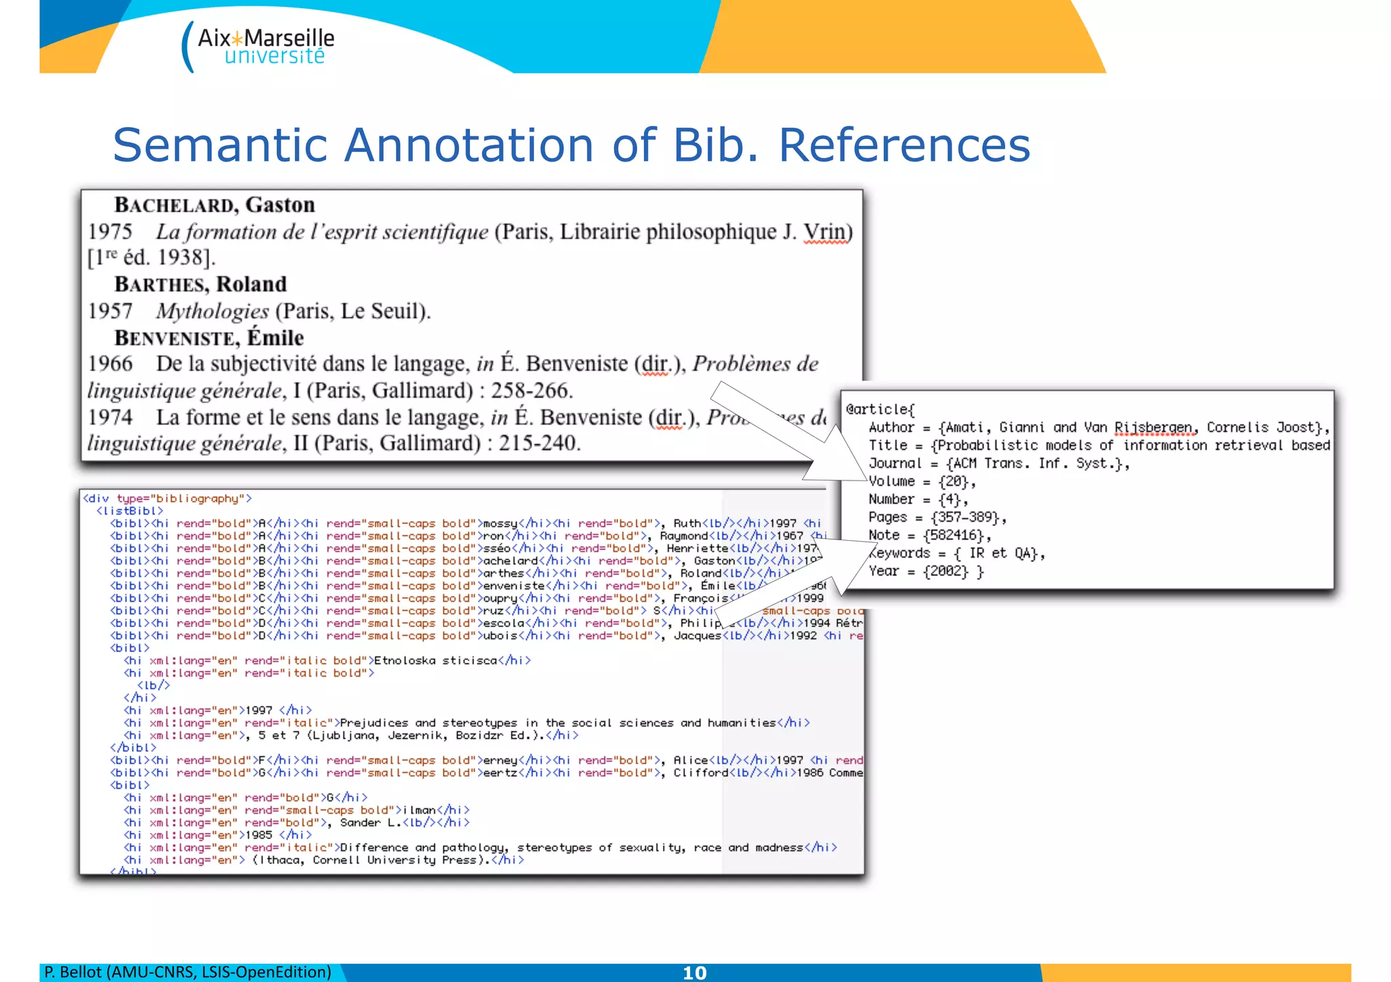Click the XML line with 'Ljubljana, Jezernik, Bozidzr Ed.'
Screen dimensions: 1391x982
(351, 735)
